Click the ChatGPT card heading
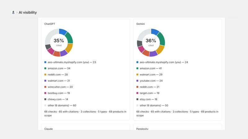Image resolution: width=248 pixels, height=139 pixels. coord(50,24)
